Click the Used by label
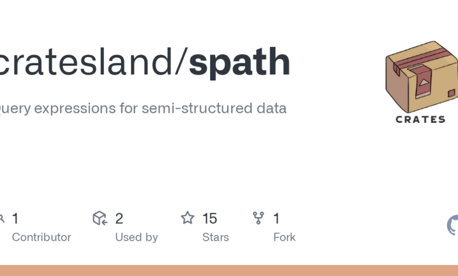This screenshot has width=458, height=276. pos(136,237)
